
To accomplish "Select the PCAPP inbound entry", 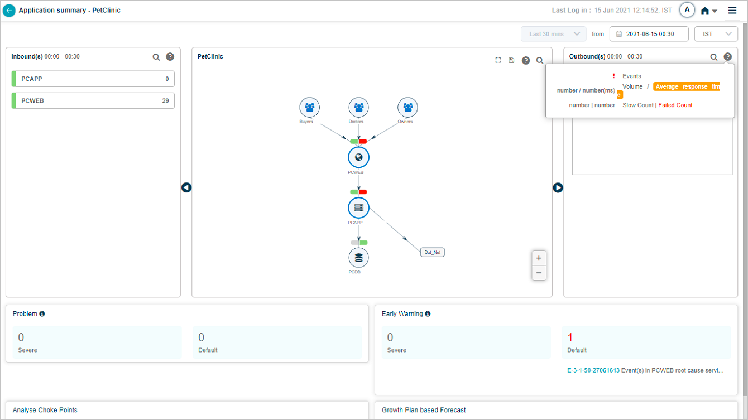I will (x=93, y=79).
